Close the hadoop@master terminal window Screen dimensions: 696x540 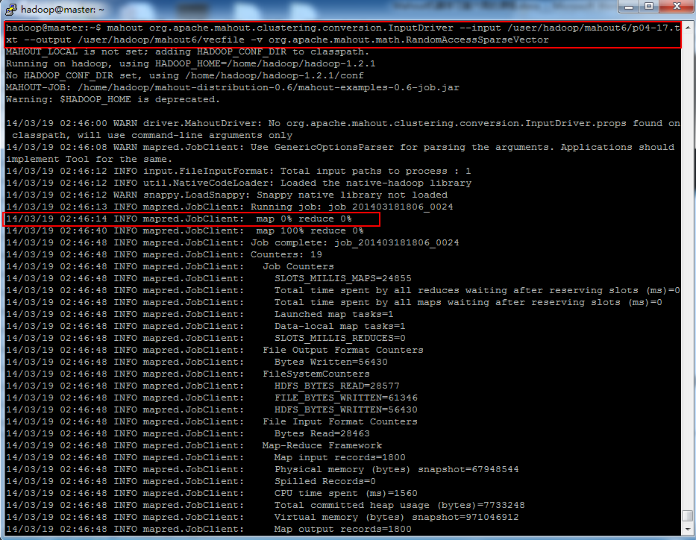pyautogui.click(x=677, y=7)
